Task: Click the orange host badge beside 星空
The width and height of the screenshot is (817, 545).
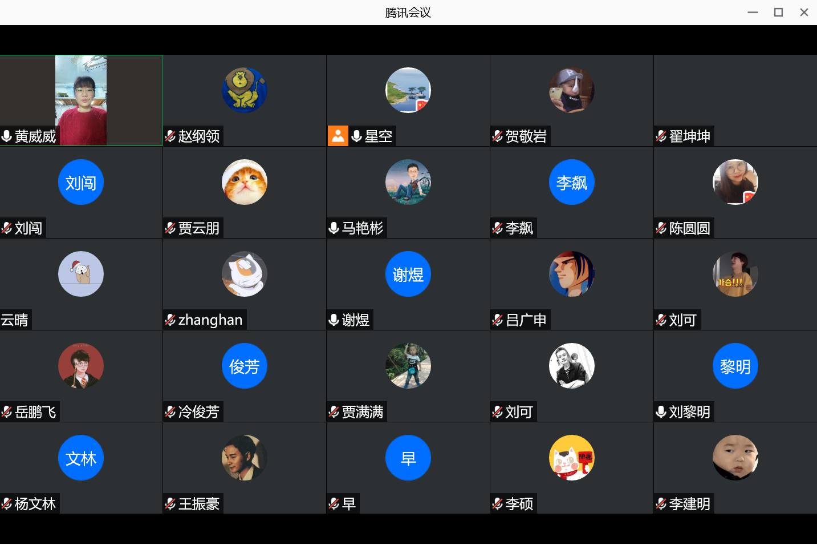Action: click(x=338, y=136)
